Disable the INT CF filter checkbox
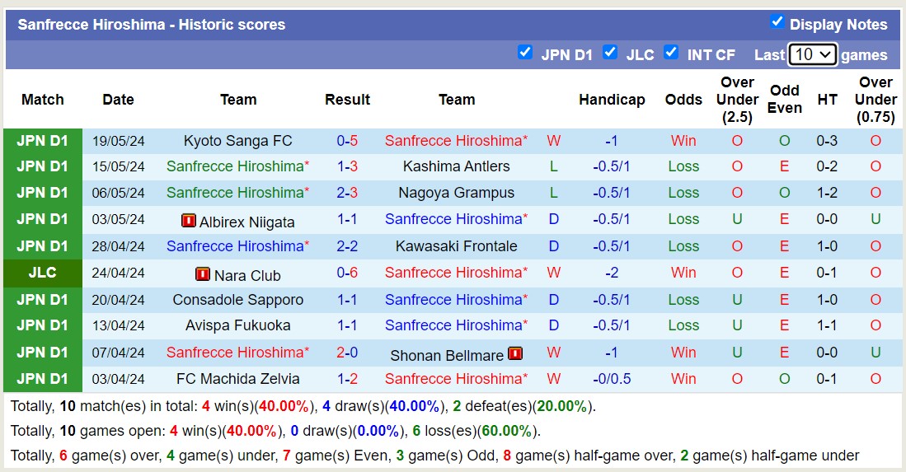This screenshot has height=472, width=906. point(671,53)
